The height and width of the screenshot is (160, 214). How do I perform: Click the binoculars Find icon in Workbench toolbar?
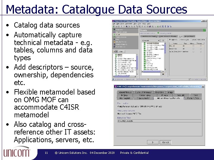point(127,27)
